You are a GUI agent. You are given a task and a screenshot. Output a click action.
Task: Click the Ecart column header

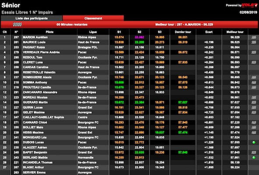click(209, 32)
